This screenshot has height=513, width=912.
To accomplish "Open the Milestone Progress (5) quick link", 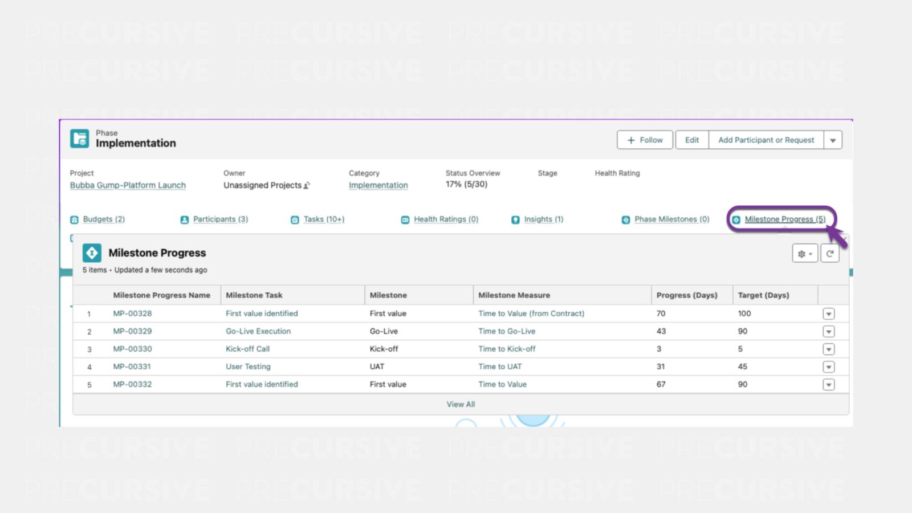I will 784,219.
